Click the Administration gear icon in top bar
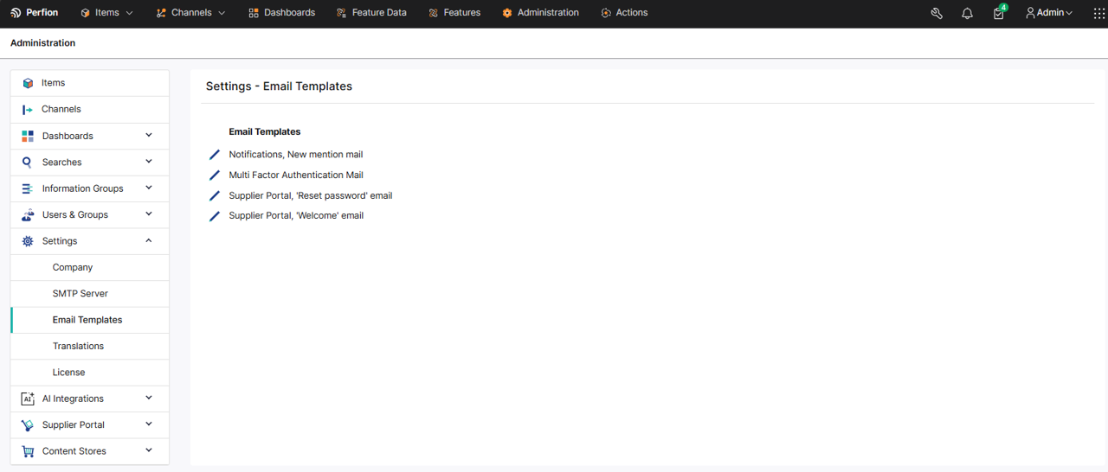This screenshot has height=472, width=1108. pyautogui.click(x=507, y=13)
